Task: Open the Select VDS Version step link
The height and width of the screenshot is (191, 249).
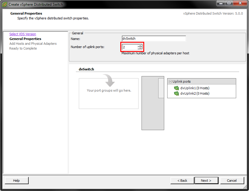Action: 23,34
